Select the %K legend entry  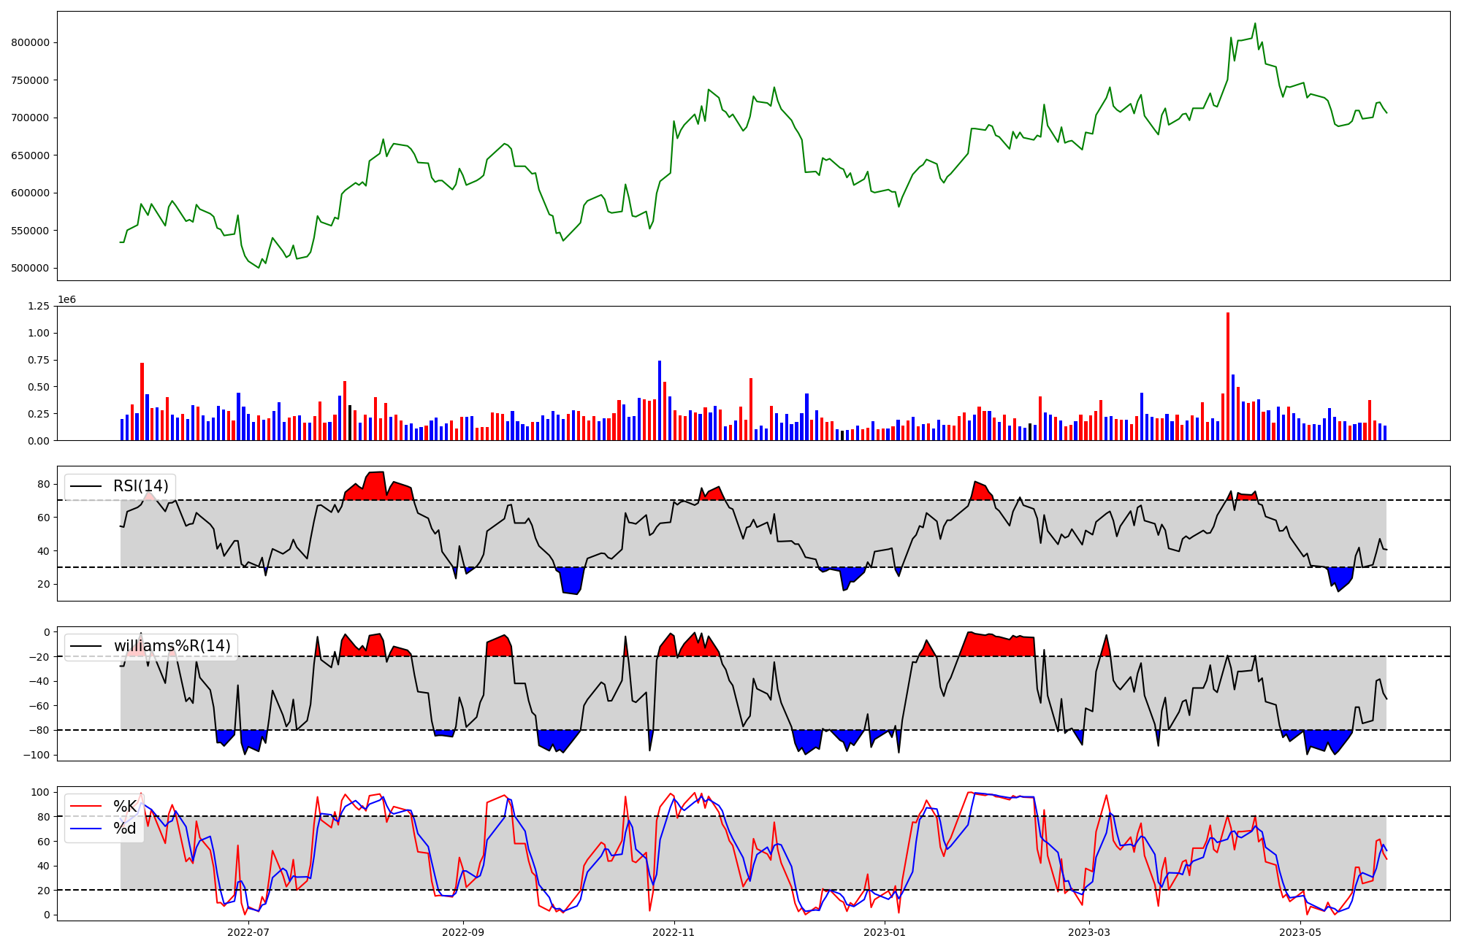point(125,807)
